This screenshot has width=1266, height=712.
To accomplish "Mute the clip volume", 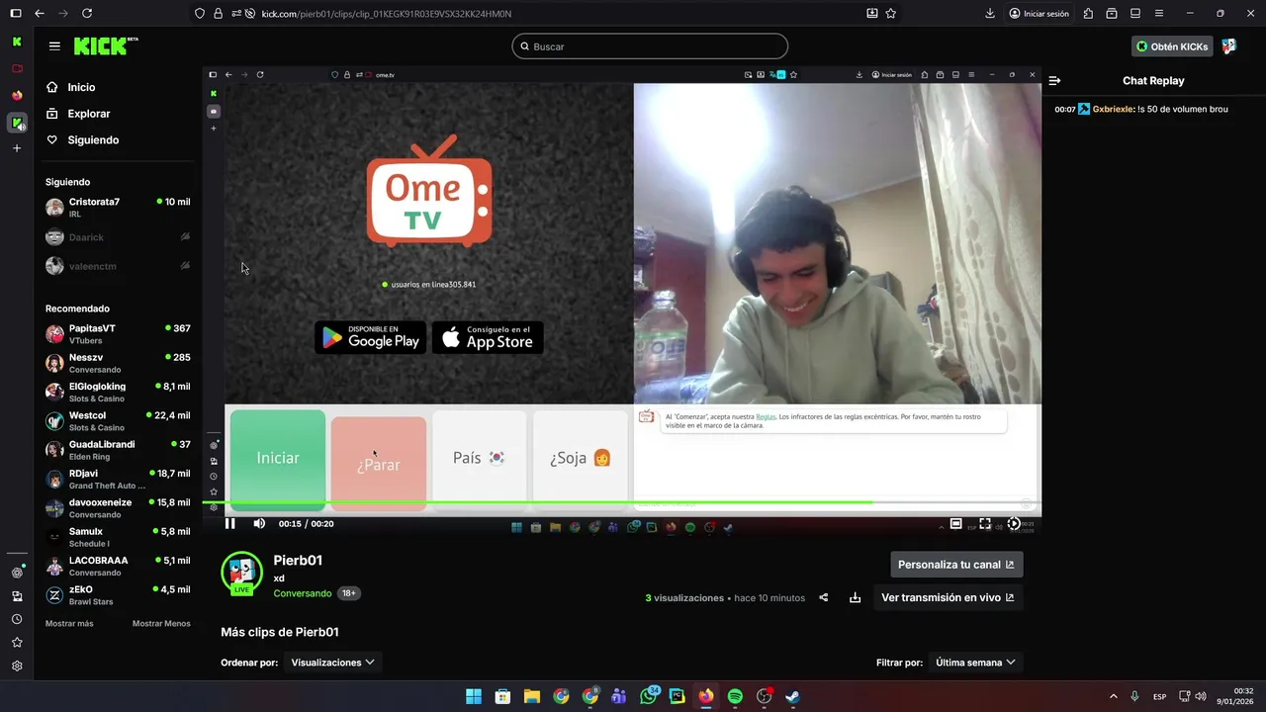I will coord(259,523).
